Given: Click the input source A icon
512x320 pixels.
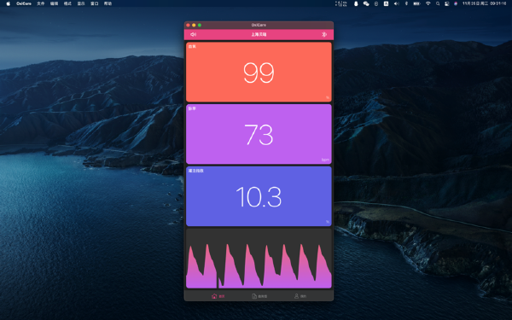Looking at the screenshot, I should tap(386, 3).
